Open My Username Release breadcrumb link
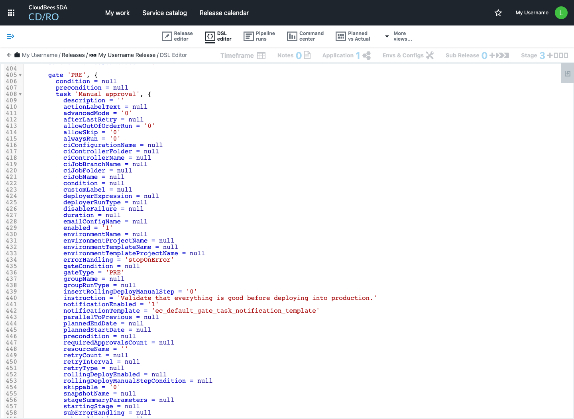Screen dimensions: 574x419 127,55
